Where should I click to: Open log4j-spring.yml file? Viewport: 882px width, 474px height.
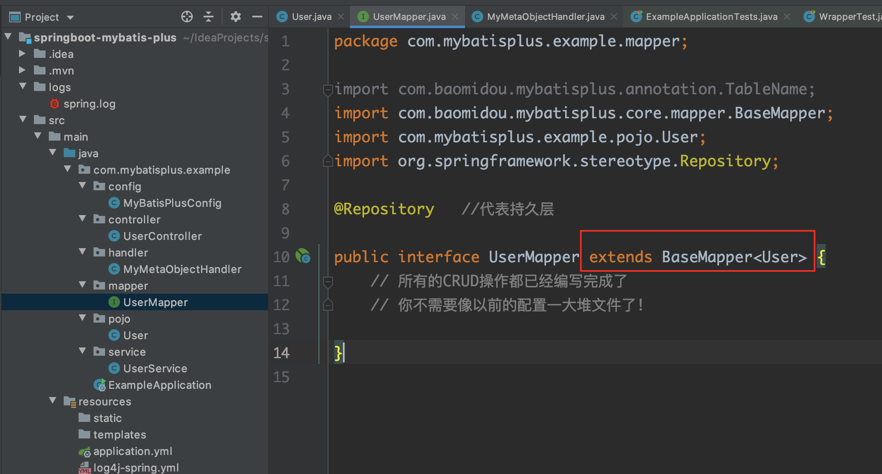pos(136,468)
